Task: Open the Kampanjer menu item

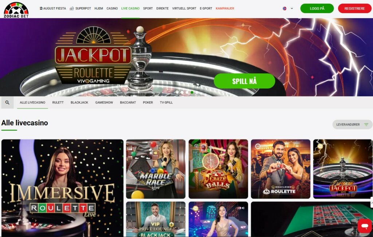Action: (x=225, y=8)
